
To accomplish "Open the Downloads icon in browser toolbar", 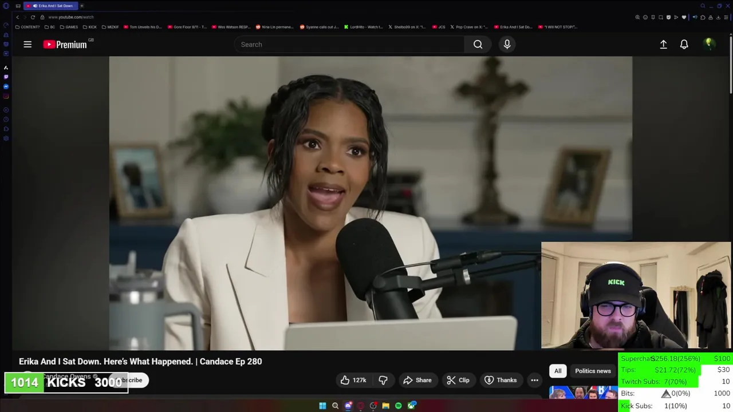I will point(718,17).
